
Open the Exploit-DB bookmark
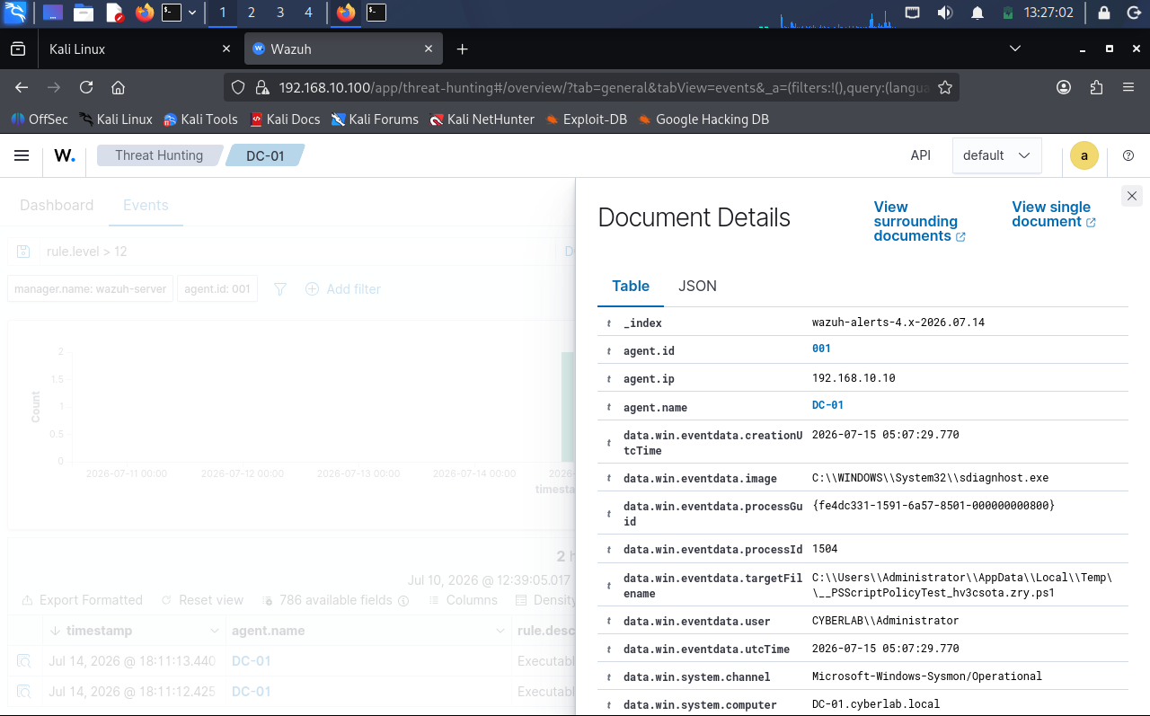(x=586, y=119)
